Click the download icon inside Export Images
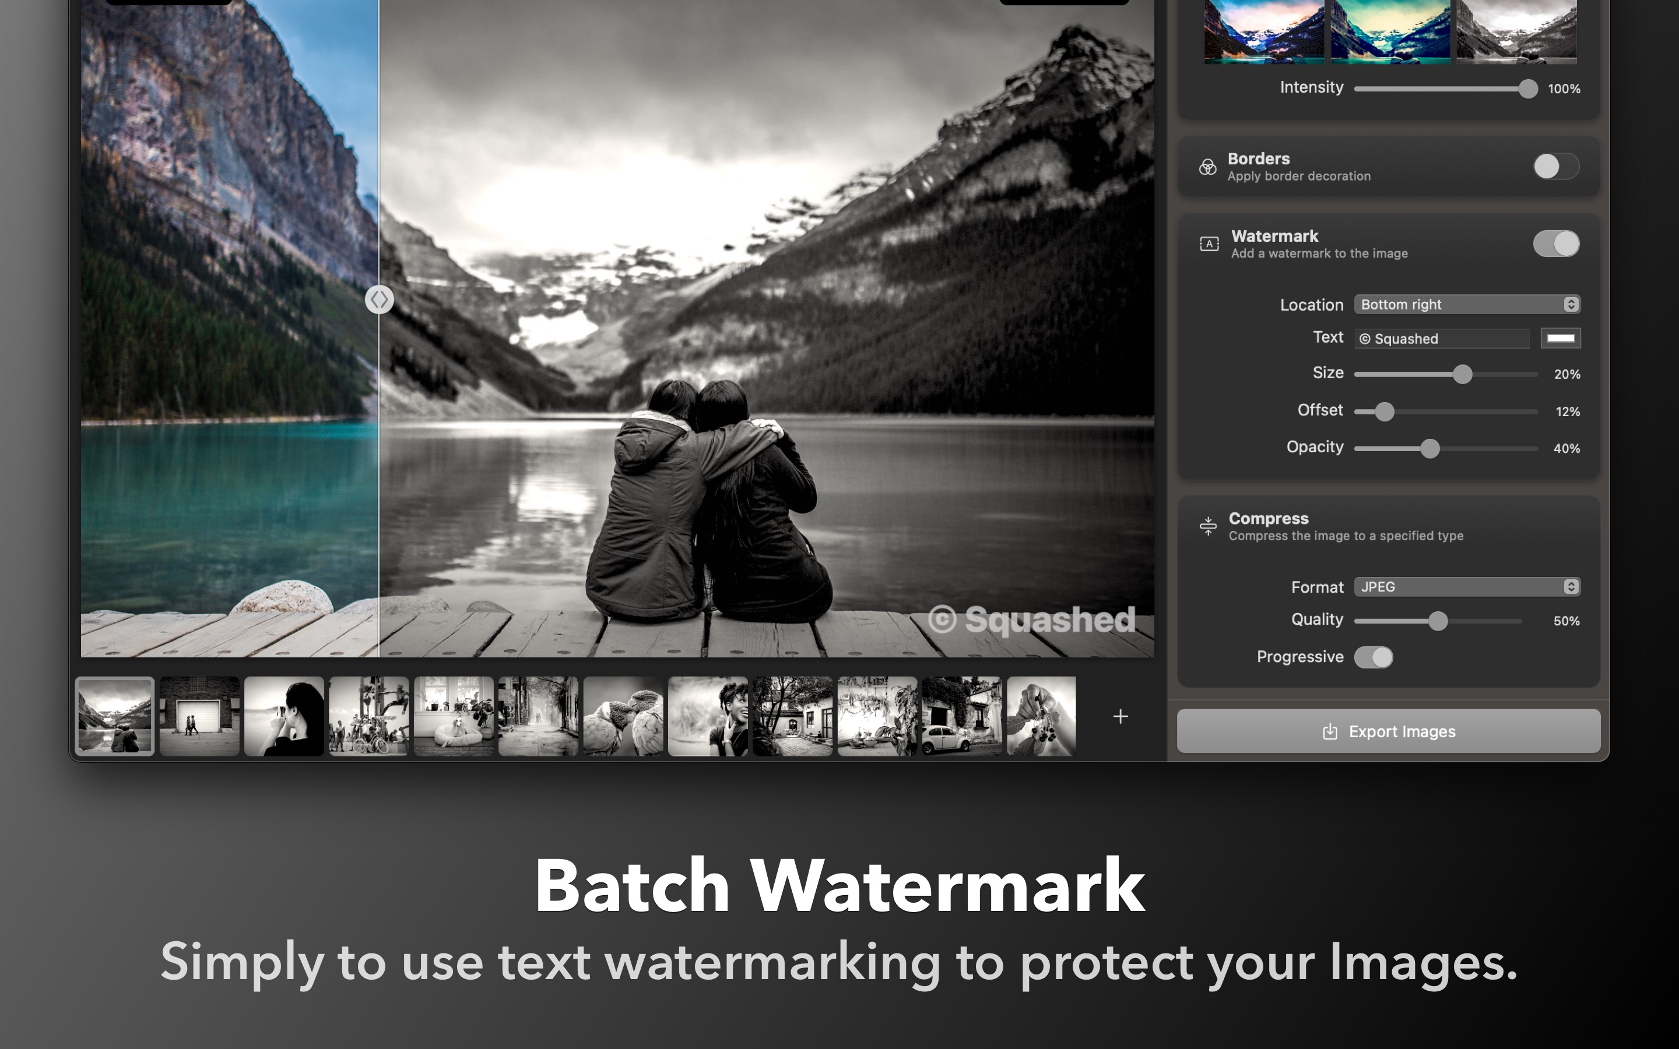Image resolution: width=1679 pixels, height=1049 pixels. coord(1330,731)
